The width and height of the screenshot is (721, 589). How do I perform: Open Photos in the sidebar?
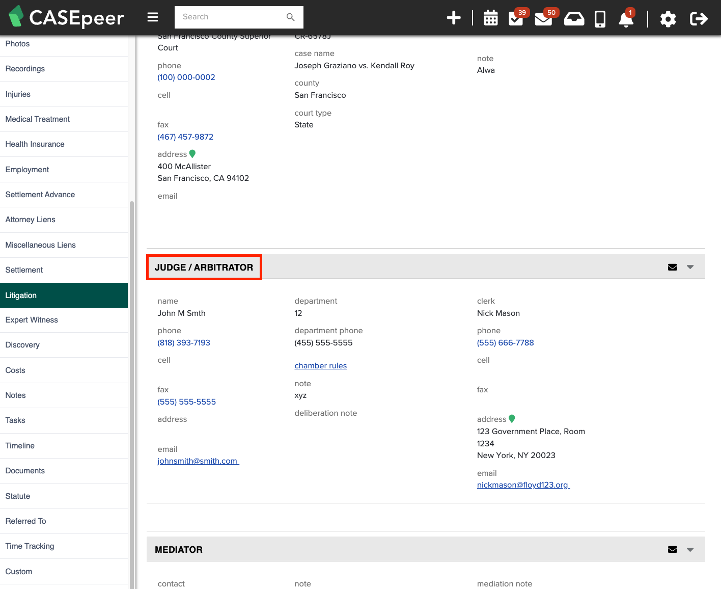64,44
